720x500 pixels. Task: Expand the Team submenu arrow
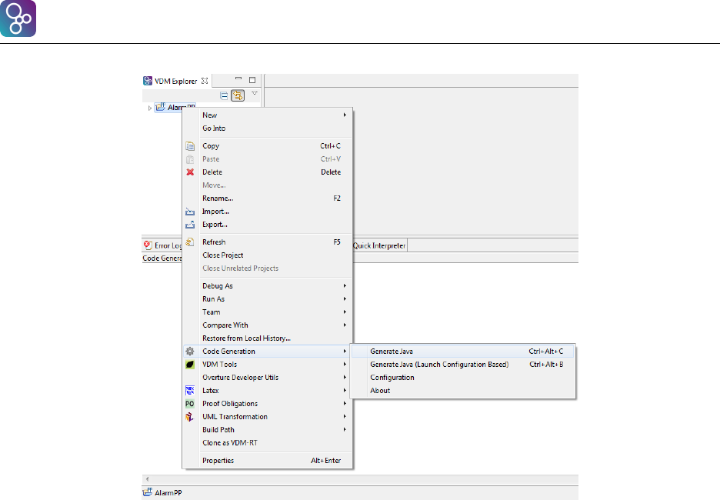(x=345, y=312)
